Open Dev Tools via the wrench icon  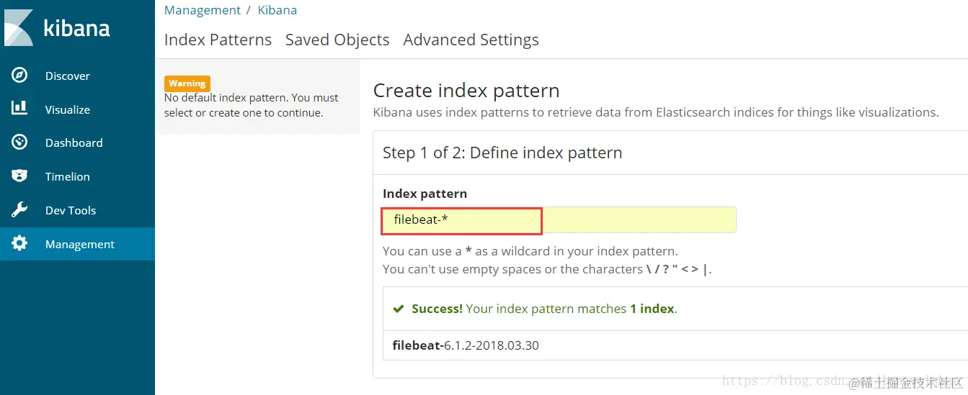coord(19,210)
